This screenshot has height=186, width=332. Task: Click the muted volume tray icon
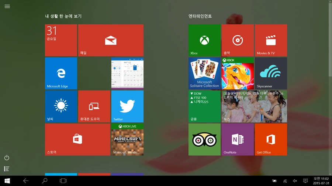tap(295, 181)
